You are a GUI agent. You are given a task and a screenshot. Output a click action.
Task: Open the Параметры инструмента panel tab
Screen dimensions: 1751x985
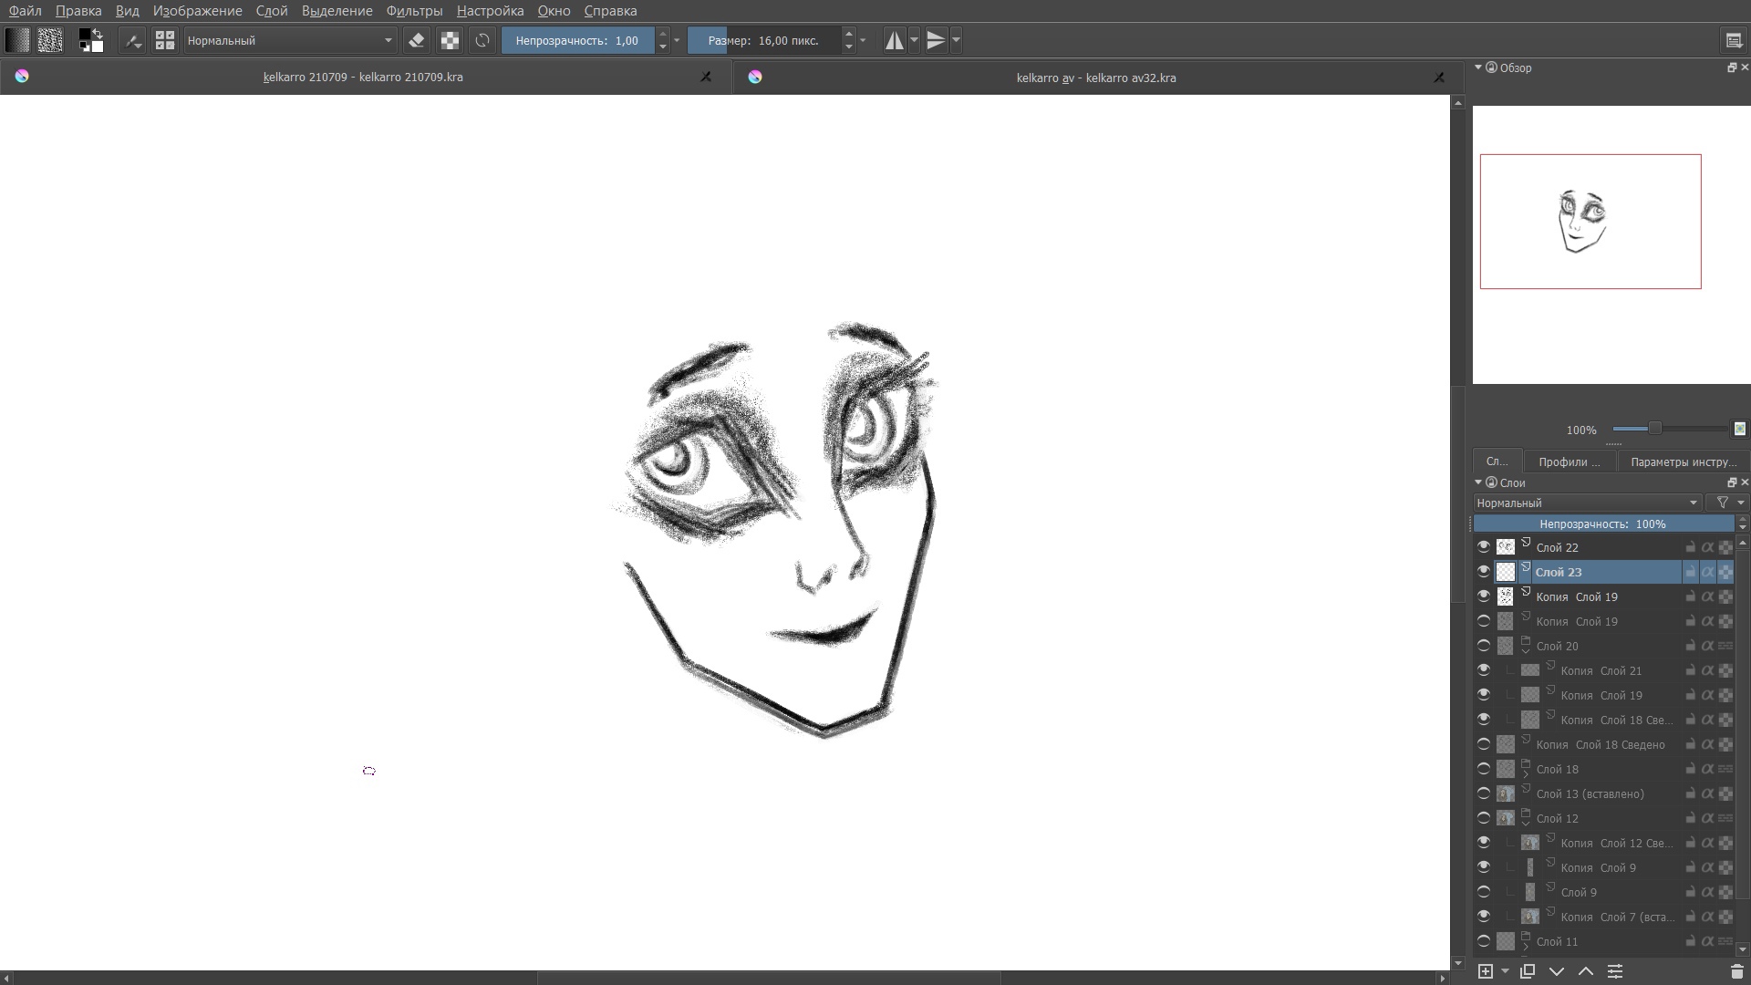point(1683,461)
